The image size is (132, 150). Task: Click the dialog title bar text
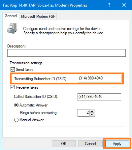[45, 5]
